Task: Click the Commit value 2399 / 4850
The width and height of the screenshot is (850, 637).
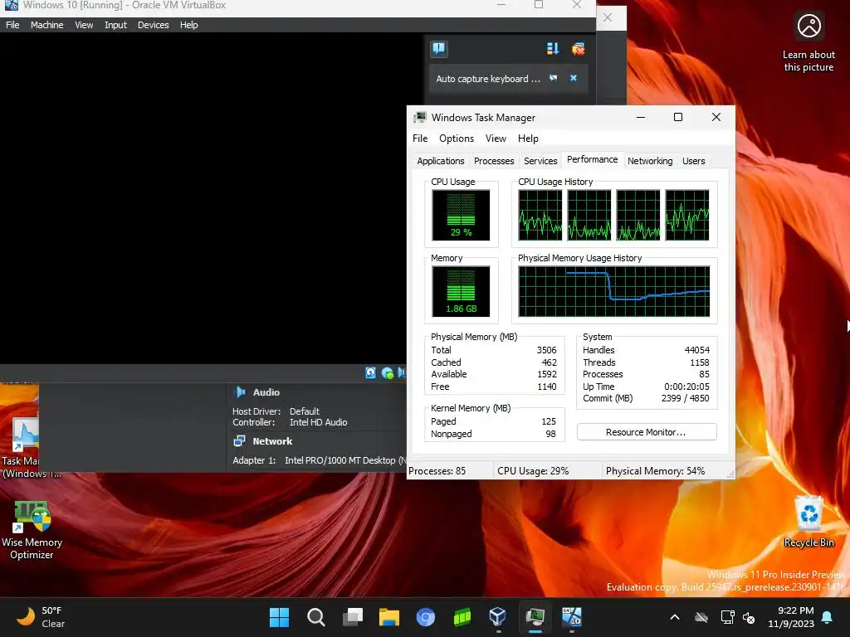Action: point(685,398)
